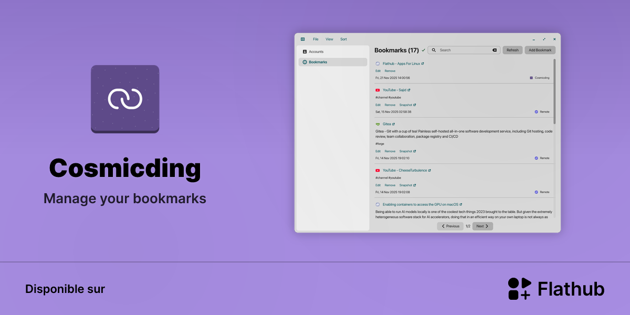Open Snapshot of YouTube - CheeseTurbulence bookmark
This screenshot has height=315, width=630.
tap(407, 185)
